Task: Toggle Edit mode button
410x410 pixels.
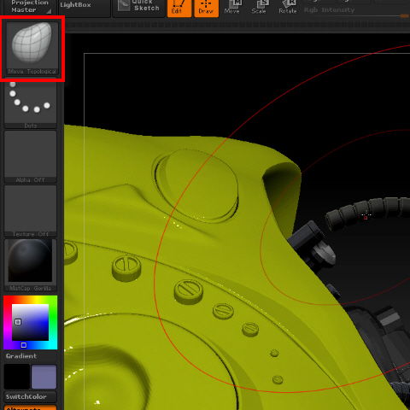Action: (179, 8)
